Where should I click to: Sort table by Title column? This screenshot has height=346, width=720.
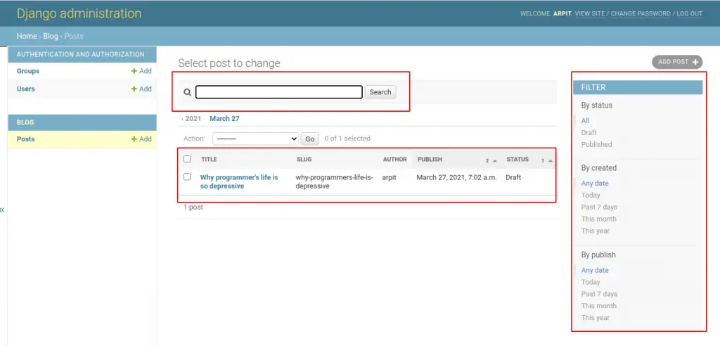[209, 160]
